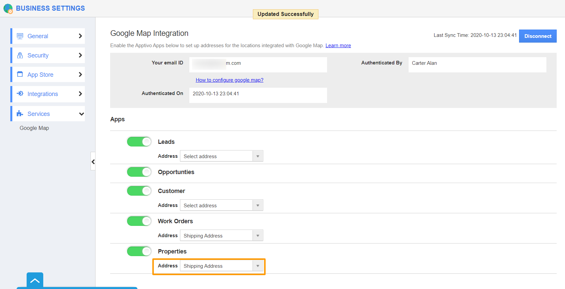Open the Work Orders address dropdown
Image resolution: width=565 pixels, height=289 pixels.
tap(222, 236)
